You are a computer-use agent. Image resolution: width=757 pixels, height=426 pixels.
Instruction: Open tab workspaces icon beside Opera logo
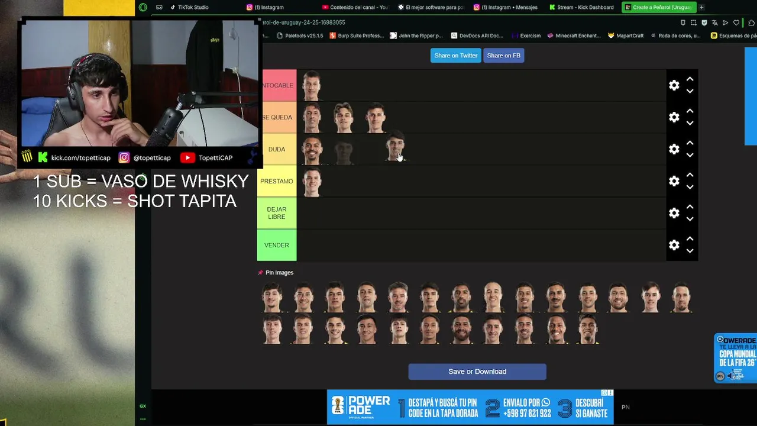pos(159,7)
